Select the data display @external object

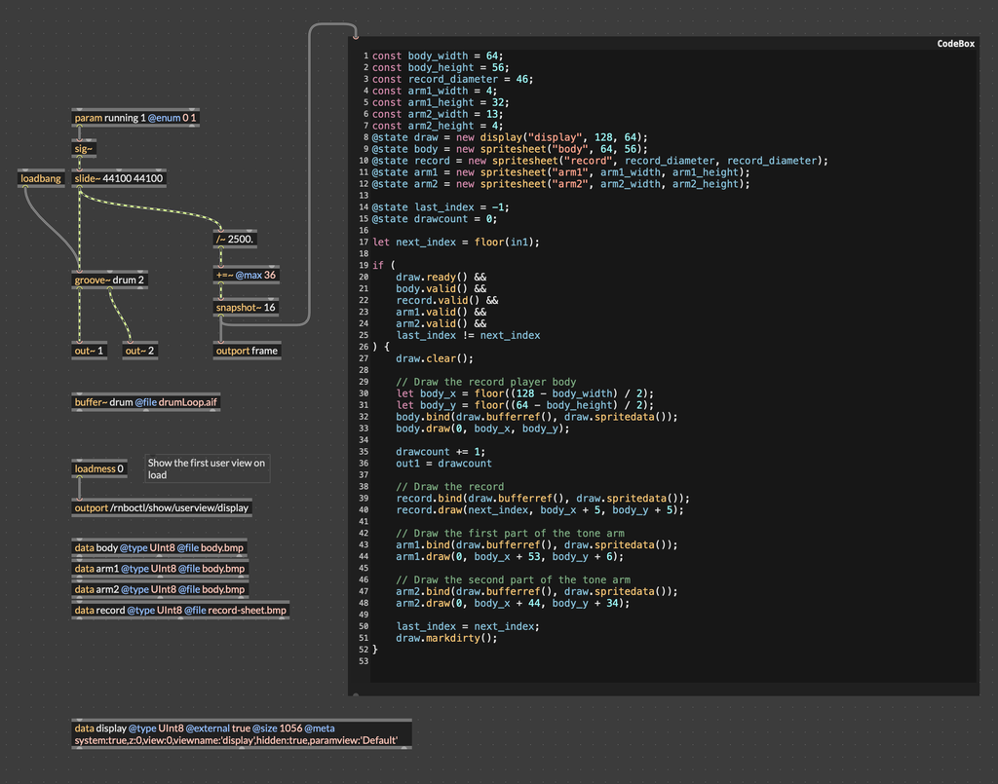[241, 734]
